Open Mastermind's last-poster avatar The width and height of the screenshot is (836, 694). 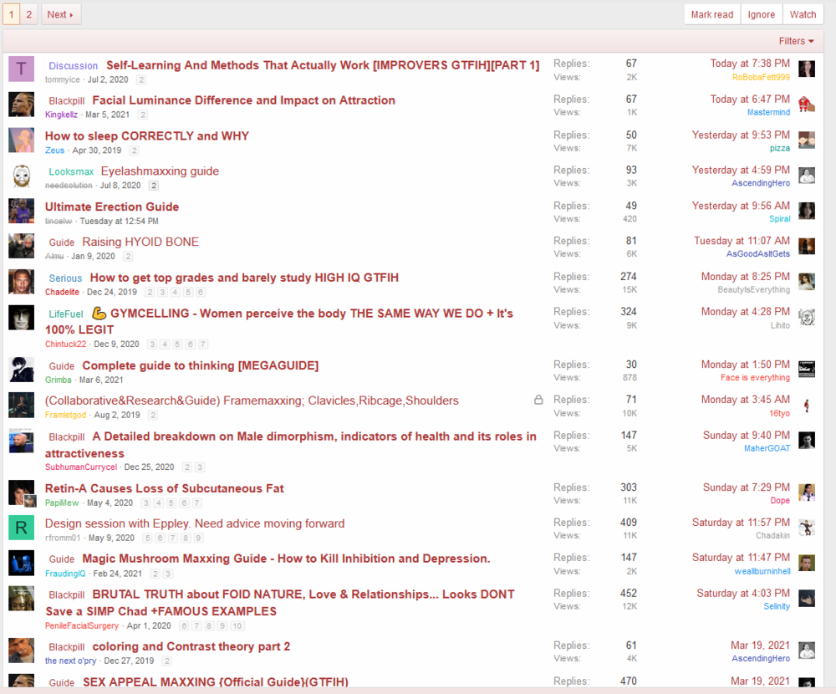point(807,104)
